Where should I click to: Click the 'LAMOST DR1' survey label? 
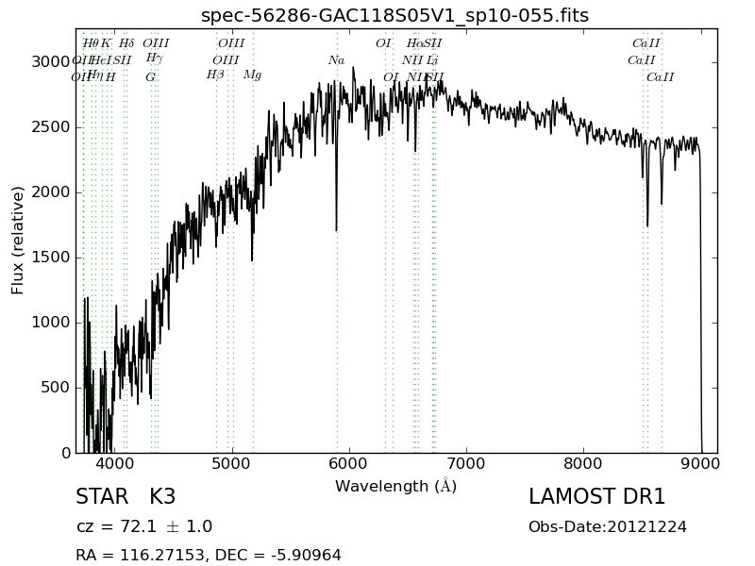tap(597, 497)
